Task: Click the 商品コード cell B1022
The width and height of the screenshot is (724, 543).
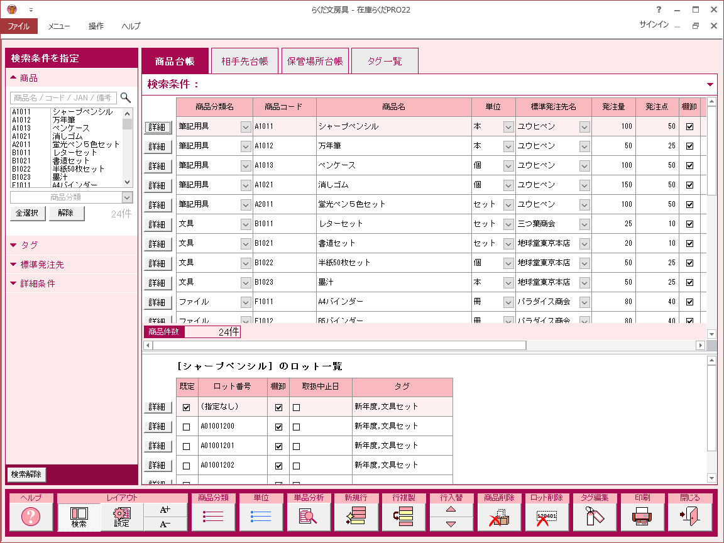Action: tap(285, 263)
